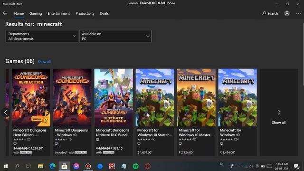This screenshot has height=171, width=304.
Task: Open the battery status tray icon
Action: coord(263,166)
